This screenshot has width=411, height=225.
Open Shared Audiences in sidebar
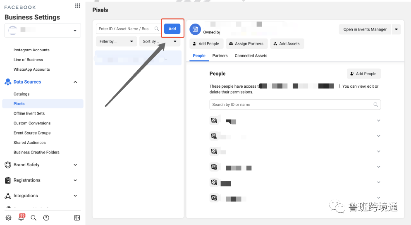tap(30, 142)
